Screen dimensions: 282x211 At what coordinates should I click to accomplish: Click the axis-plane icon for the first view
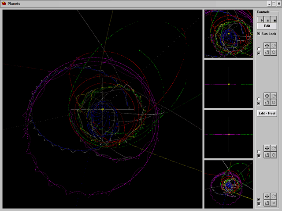pos(267,52)
